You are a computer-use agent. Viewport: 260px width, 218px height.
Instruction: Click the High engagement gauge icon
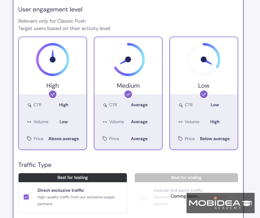click(x=53, y=60)
